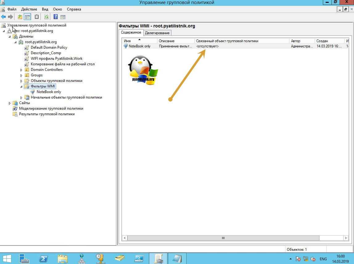Viewport: 354px width, 264px height.
Task: Select the Default Domain Policy item
Action: coord(49,47)
